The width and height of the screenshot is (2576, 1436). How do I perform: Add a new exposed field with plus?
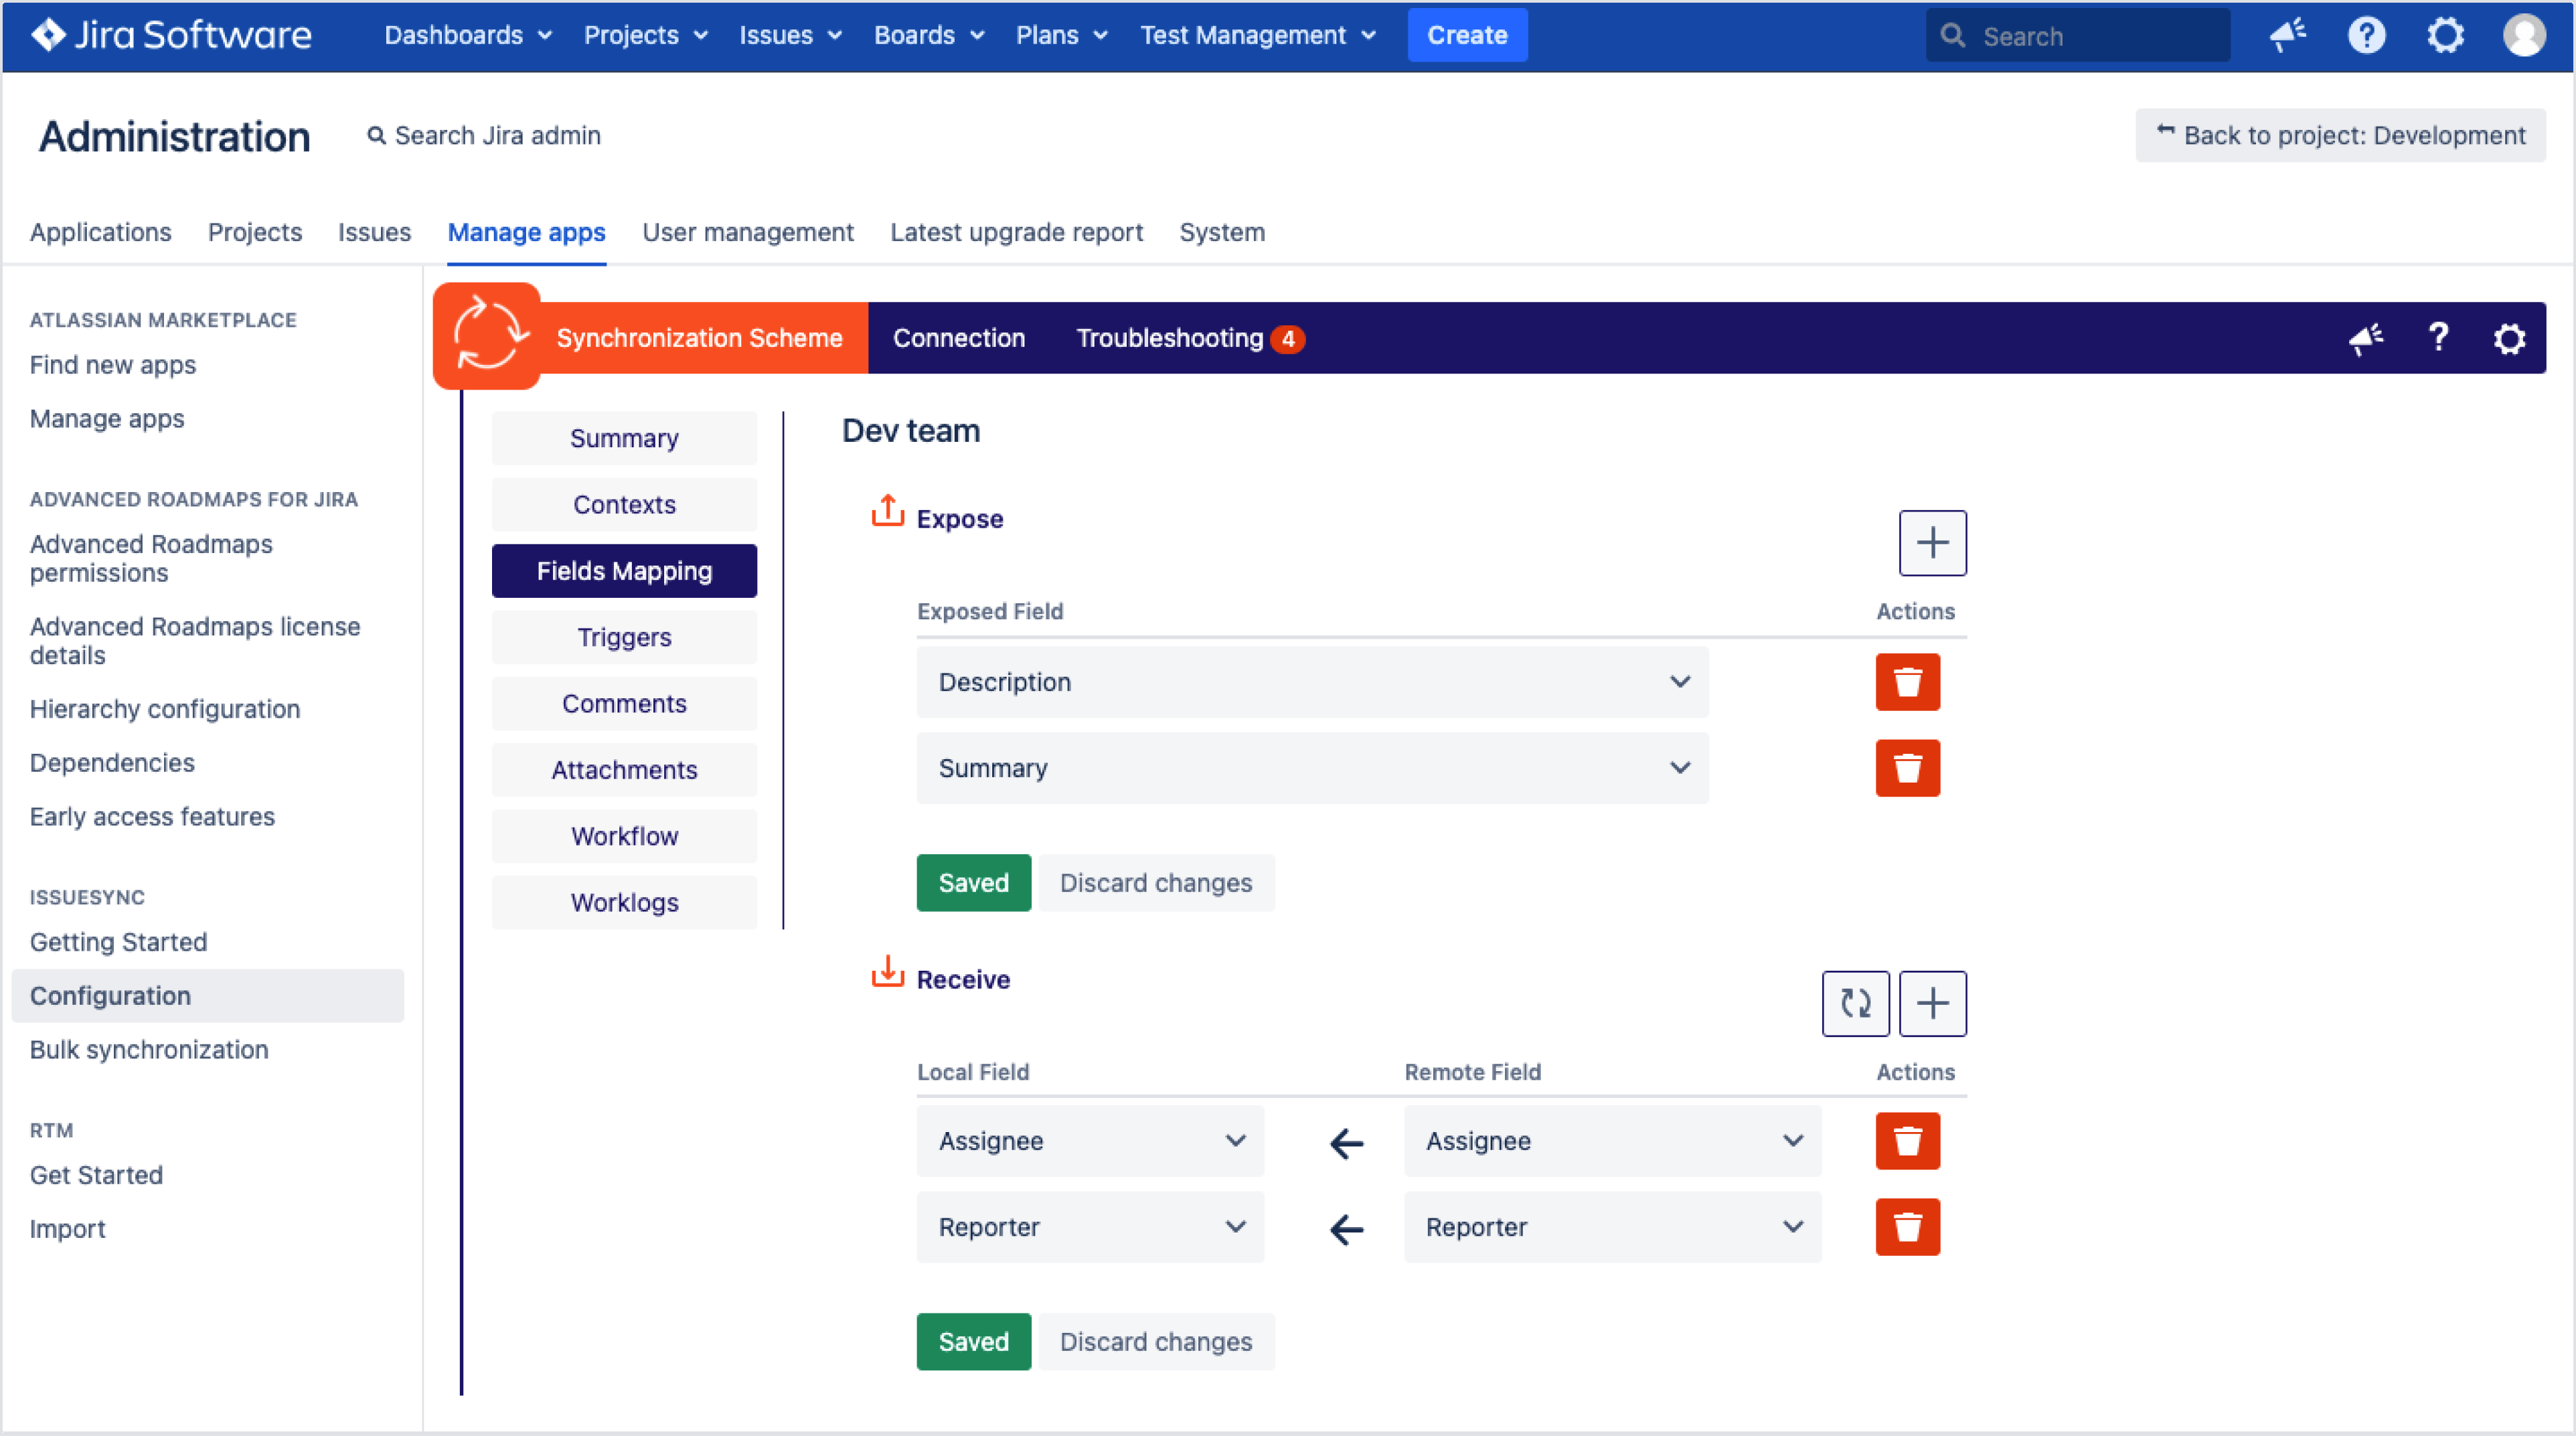(1931, 543)
